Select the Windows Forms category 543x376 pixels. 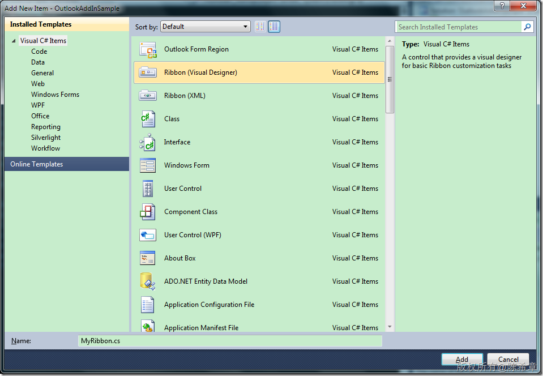(55, 94)
